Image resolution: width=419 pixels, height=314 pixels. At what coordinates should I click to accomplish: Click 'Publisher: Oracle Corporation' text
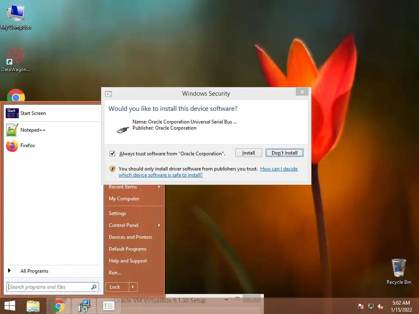pos(164,128)
